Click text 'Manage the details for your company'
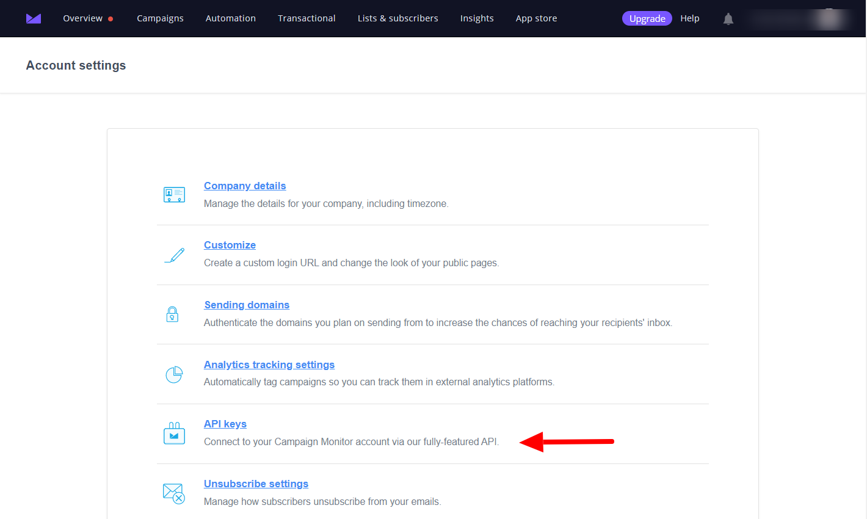The height and width of the screenshot is (519, 867). [x=283, y=204]
